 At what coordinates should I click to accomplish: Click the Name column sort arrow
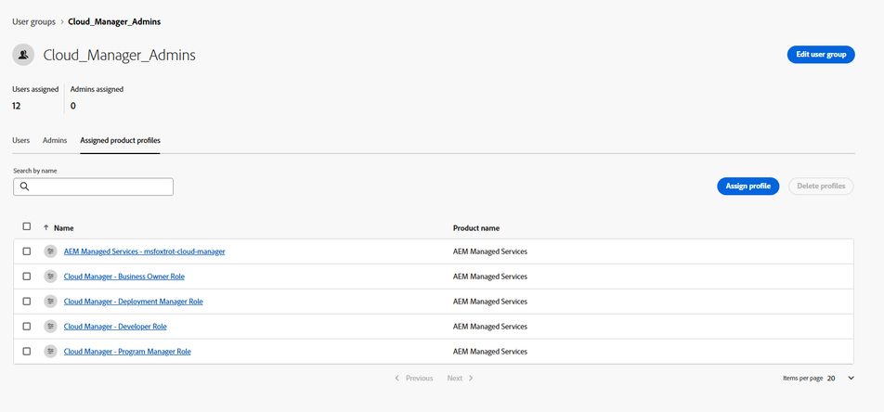[45, 227]
